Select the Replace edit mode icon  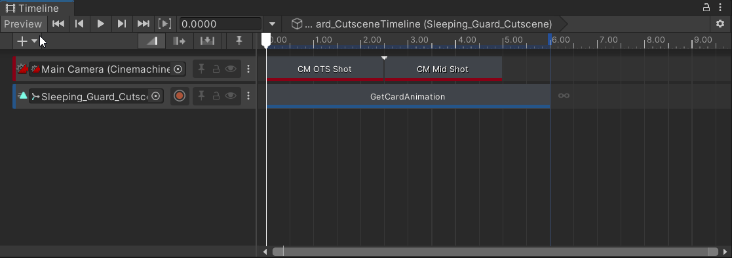pos(207,41)
